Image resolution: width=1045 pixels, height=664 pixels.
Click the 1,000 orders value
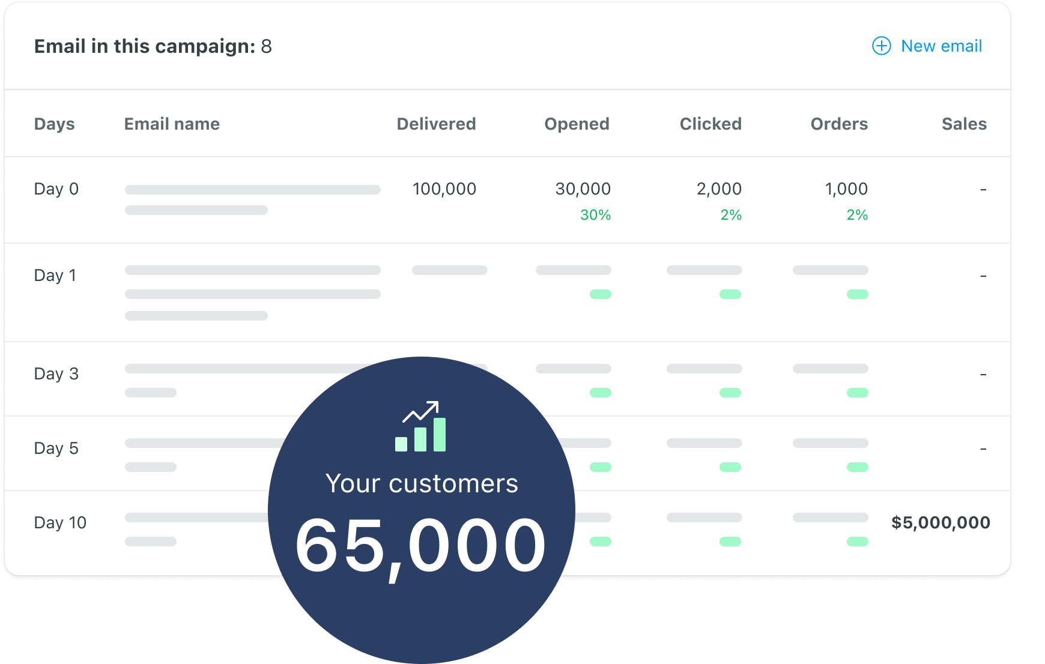[846, 189]
